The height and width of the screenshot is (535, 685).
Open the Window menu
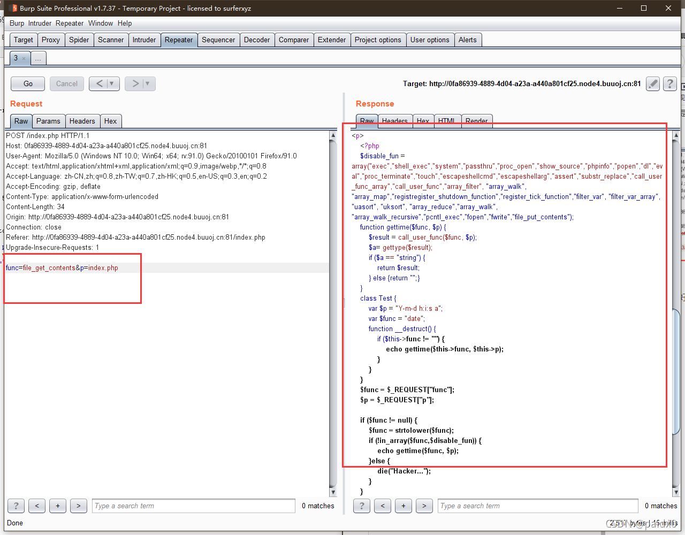101,23
